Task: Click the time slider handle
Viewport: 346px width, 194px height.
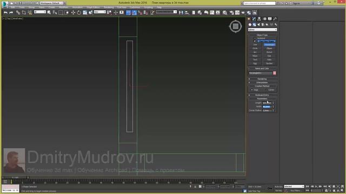Action: 15,177
